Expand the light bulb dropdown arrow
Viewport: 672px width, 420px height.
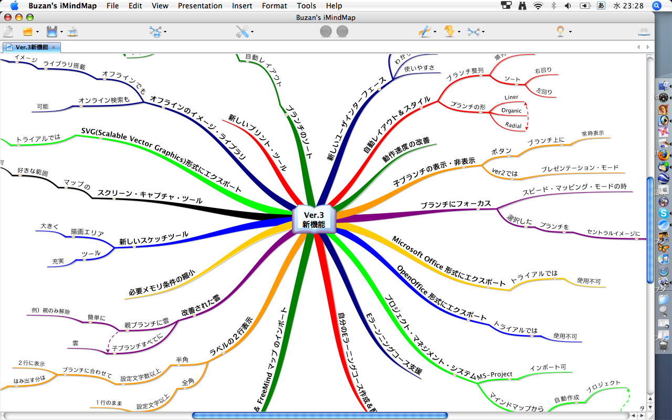point(570,32)
